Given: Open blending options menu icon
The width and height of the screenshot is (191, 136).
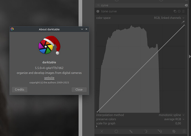Looking at the screenshot, I should pyautogui.click(x=184, y=131).
